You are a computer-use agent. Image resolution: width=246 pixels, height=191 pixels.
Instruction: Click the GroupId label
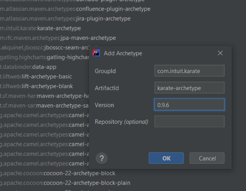coord(105,71)
